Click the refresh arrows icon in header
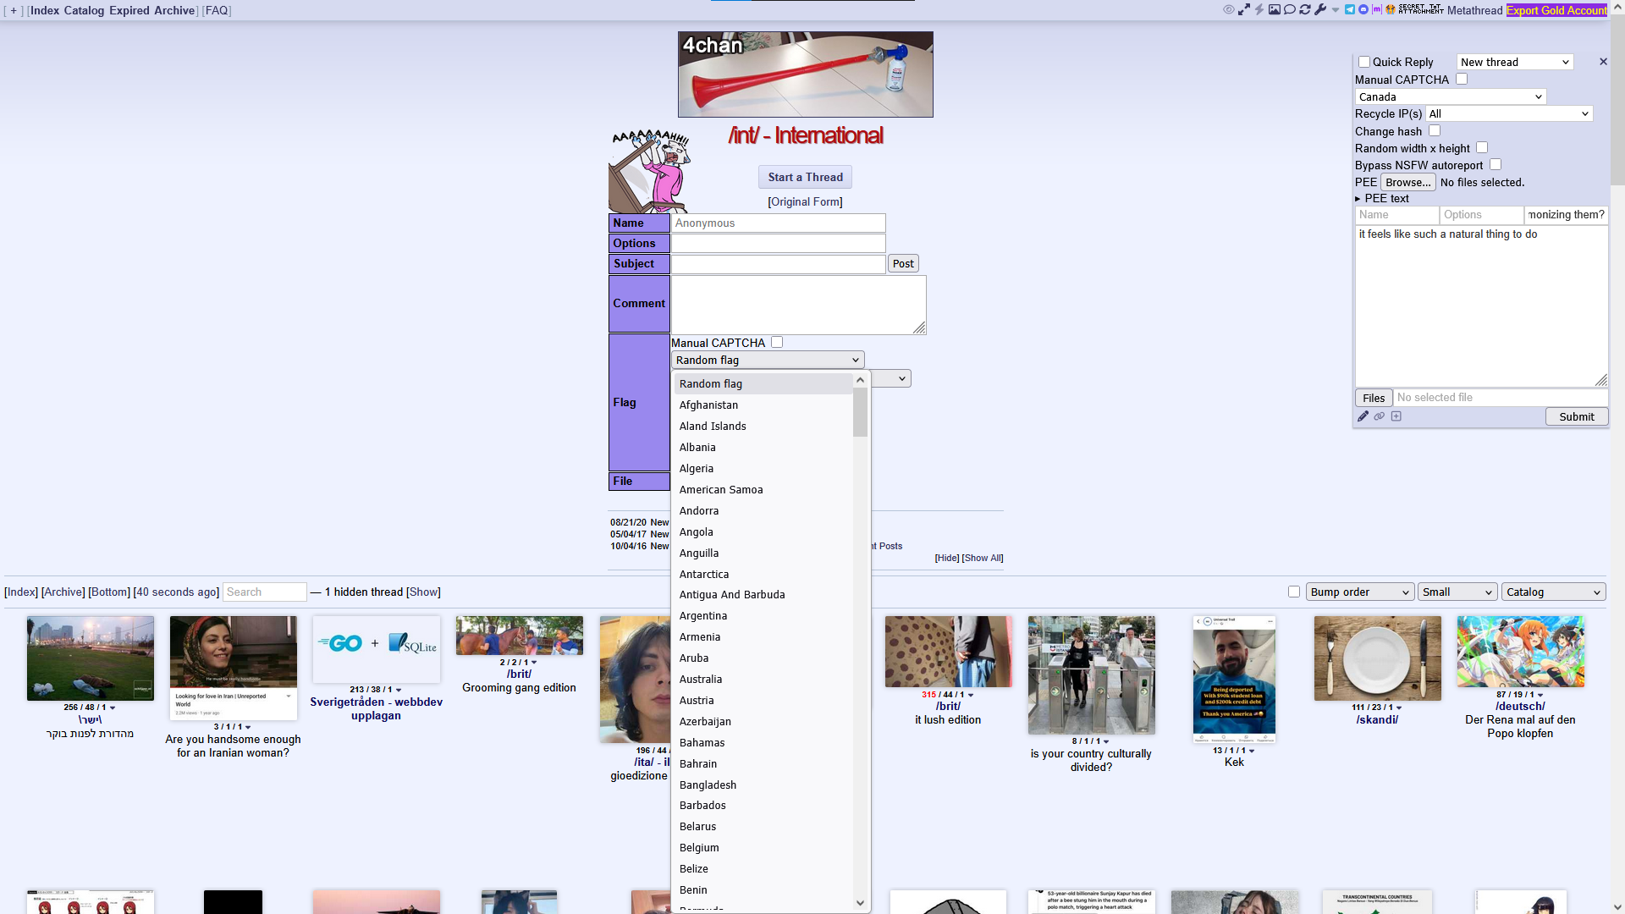 point(1305,10)
